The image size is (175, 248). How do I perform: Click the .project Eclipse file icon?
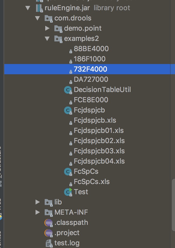tap(48, 233)
